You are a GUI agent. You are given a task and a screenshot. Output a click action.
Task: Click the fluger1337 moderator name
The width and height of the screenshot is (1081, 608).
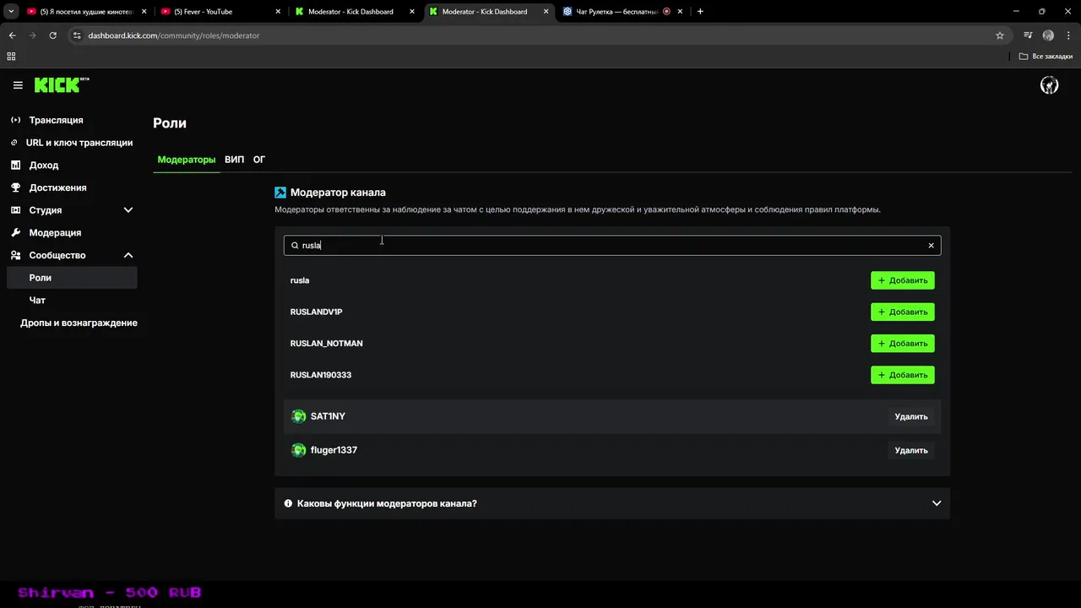pyautogui.click(x=334, y=450)
